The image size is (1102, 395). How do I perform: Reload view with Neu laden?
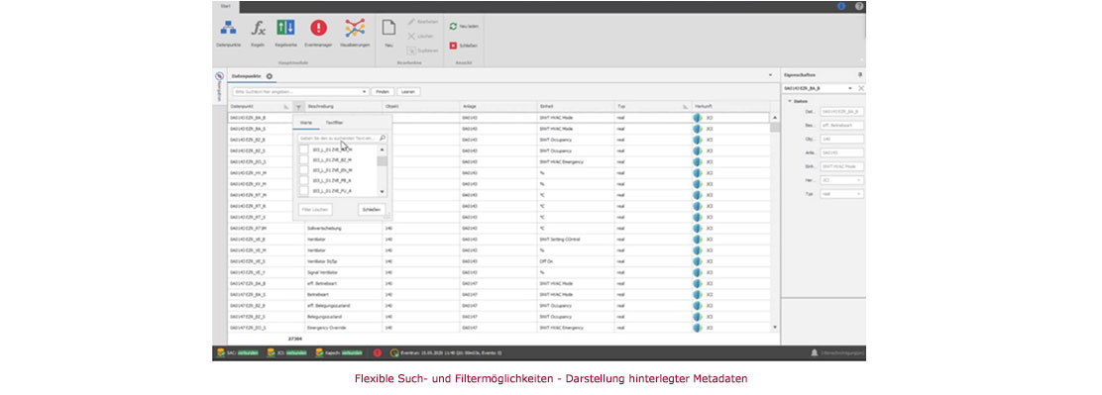464,26
